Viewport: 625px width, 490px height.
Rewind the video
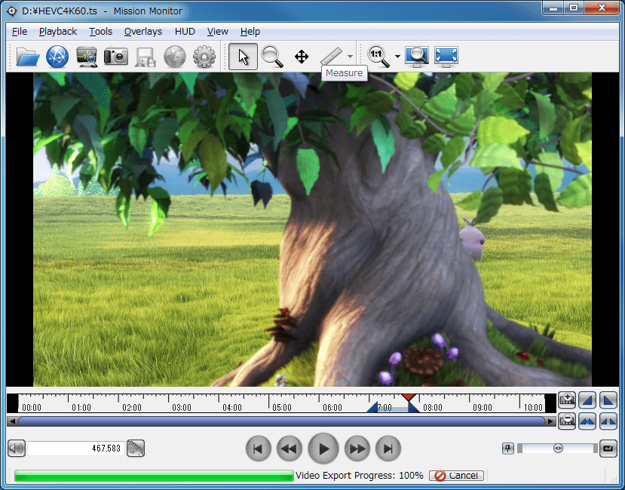pos(290,449)
